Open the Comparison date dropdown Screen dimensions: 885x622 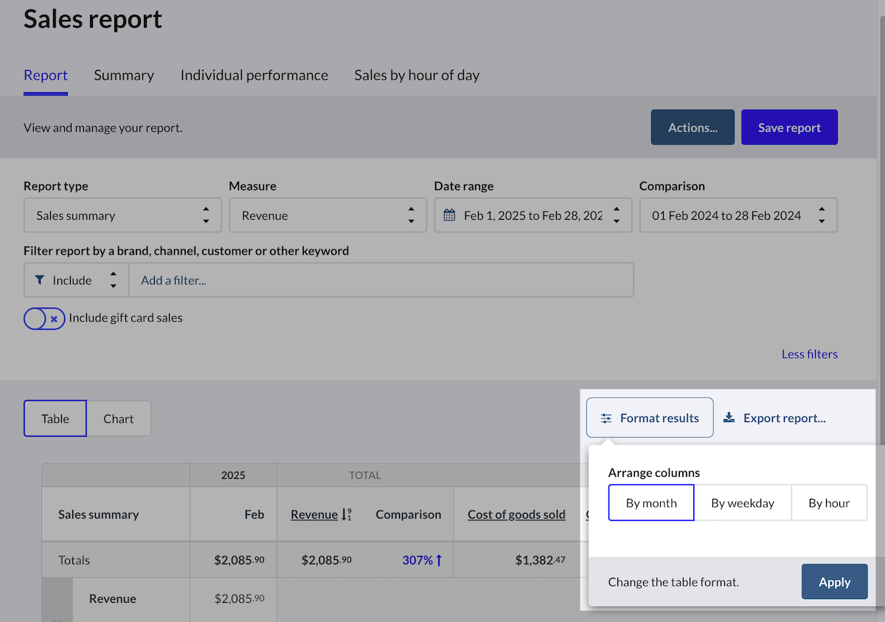[738, 215]
